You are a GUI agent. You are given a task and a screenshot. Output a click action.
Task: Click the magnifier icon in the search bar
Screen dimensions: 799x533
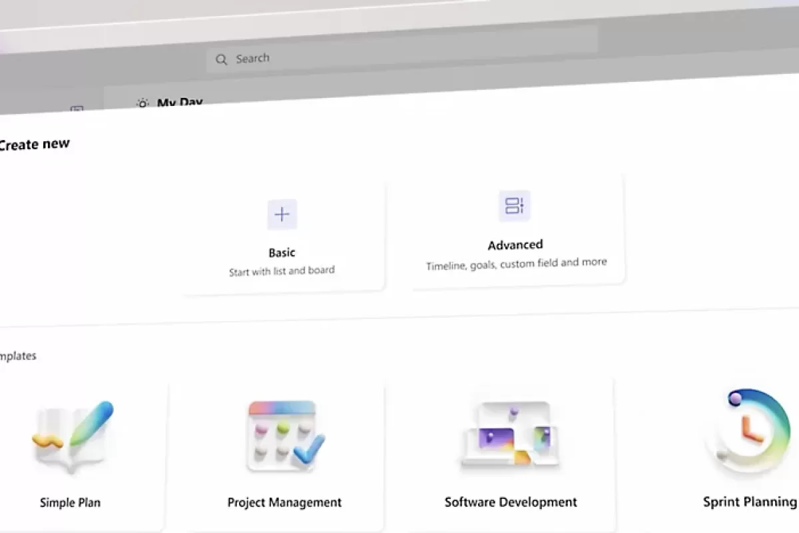point(222,60)
